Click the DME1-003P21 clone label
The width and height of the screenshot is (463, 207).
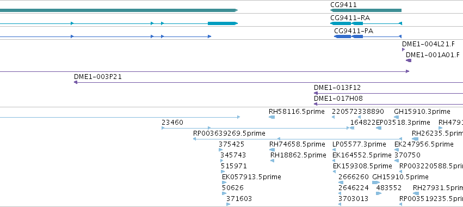point(98,77)
